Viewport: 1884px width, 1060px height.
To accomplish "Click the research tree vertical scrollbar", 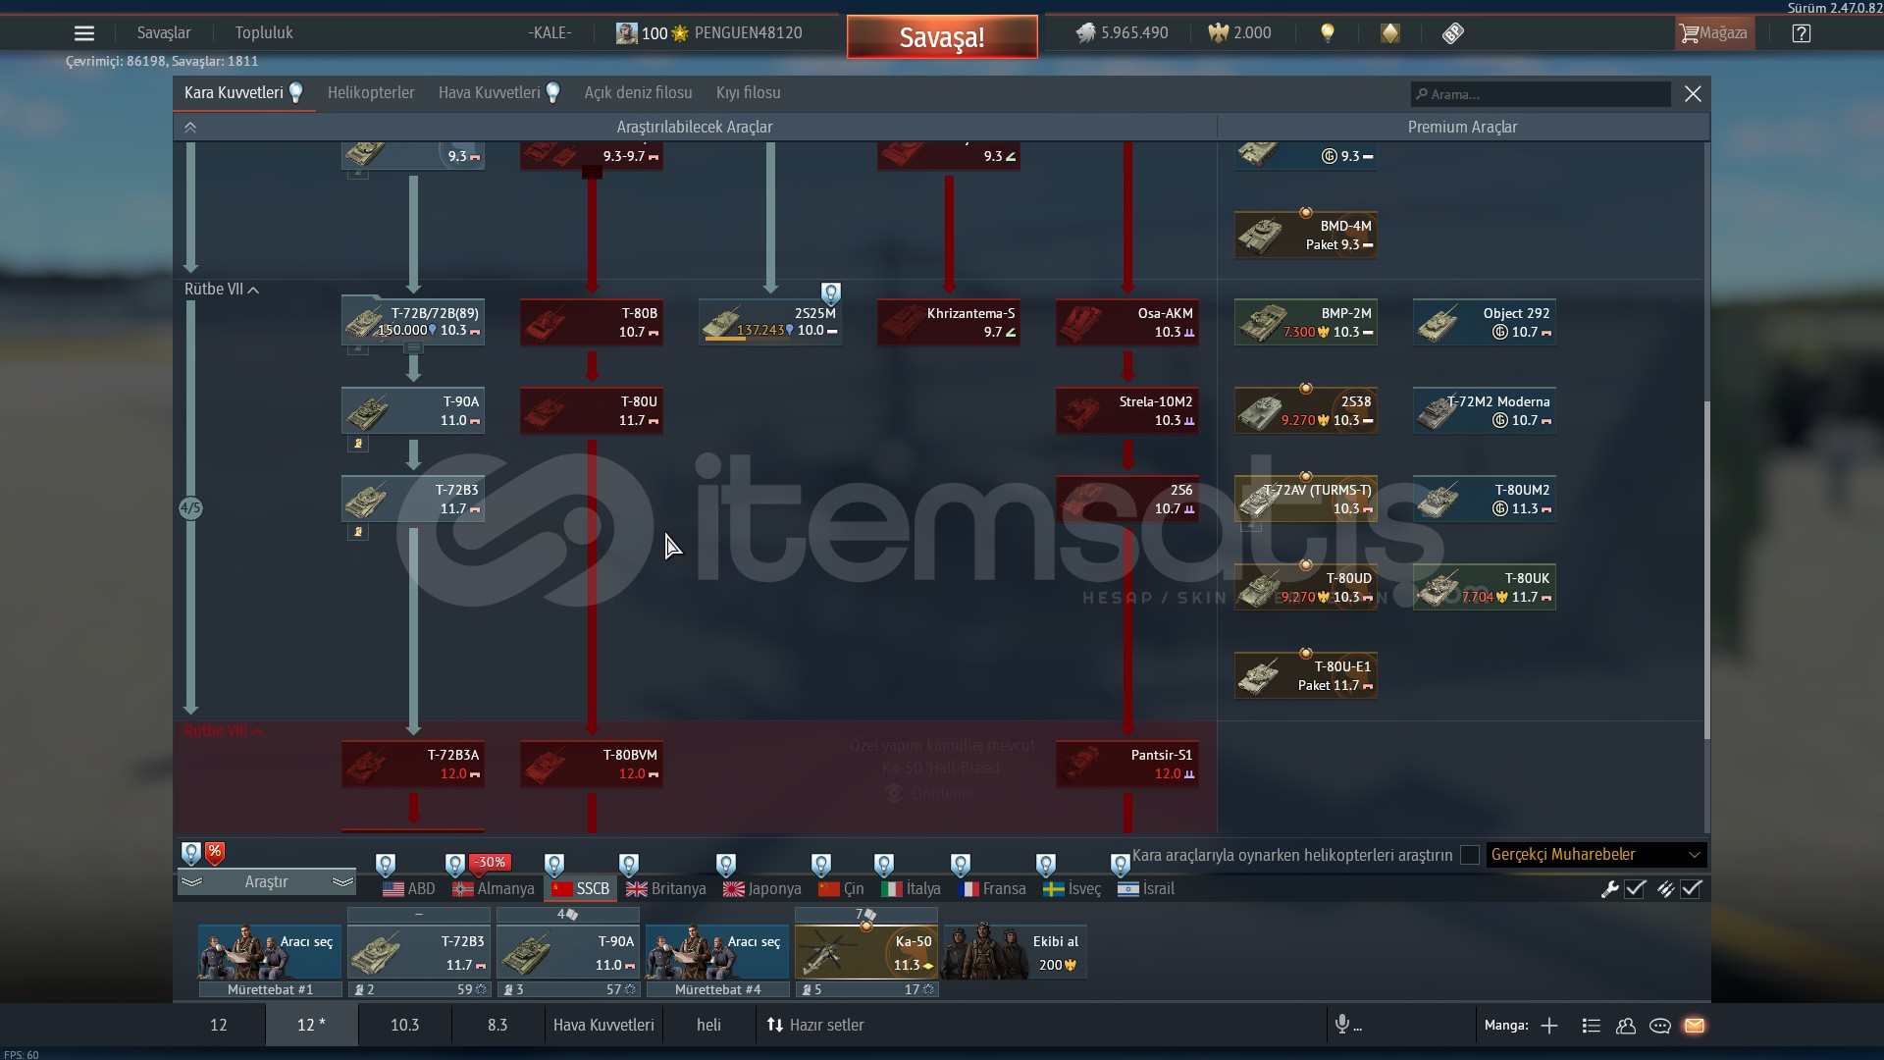I will tap(1706, 569).
